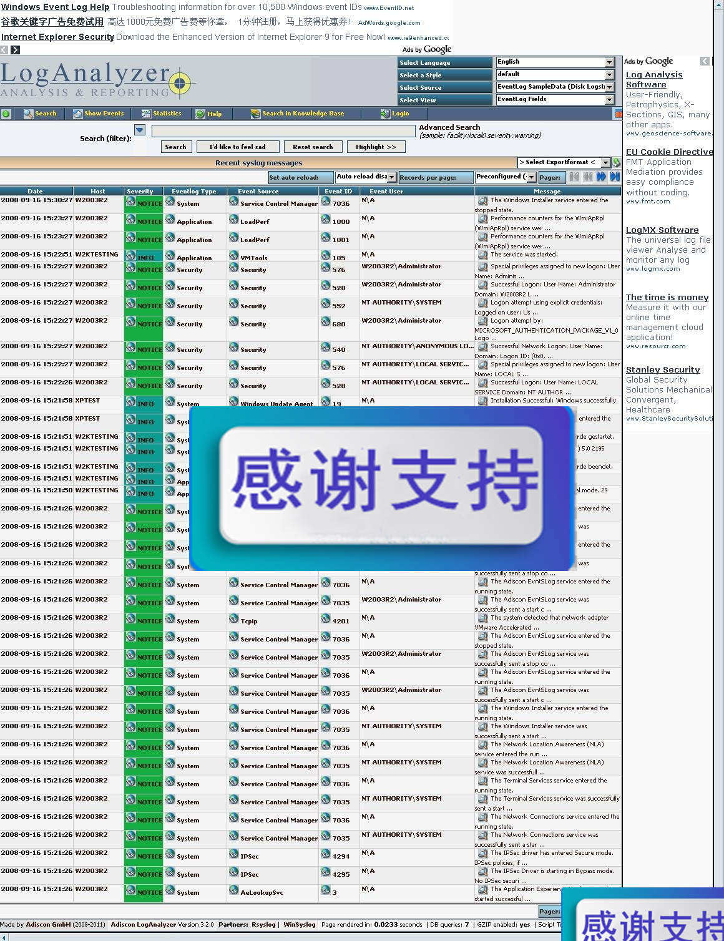Open the Stanley Security ad link

663,369
